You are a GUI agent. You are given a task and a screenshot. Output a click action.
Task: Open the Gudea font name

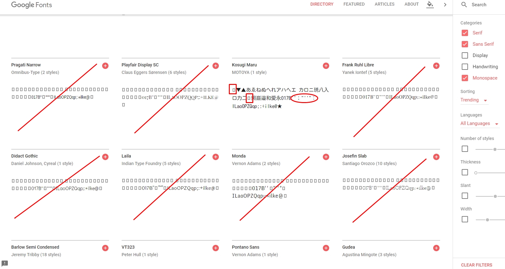coord(349,247)
